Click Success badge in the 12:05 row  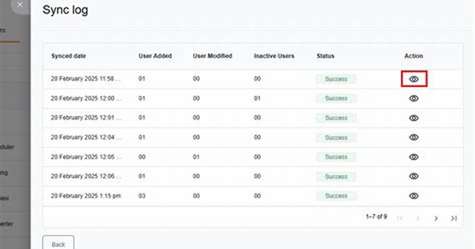(336, 157)
